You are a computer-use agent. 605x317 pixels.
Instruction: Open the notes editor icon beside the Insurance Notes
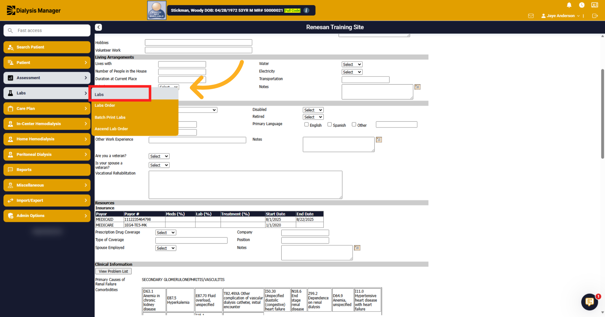(357, 248)
